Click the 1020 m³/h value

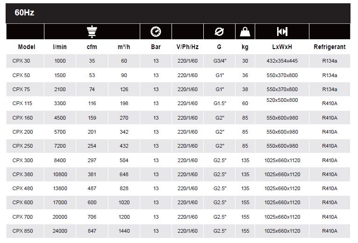pos(124,202)
